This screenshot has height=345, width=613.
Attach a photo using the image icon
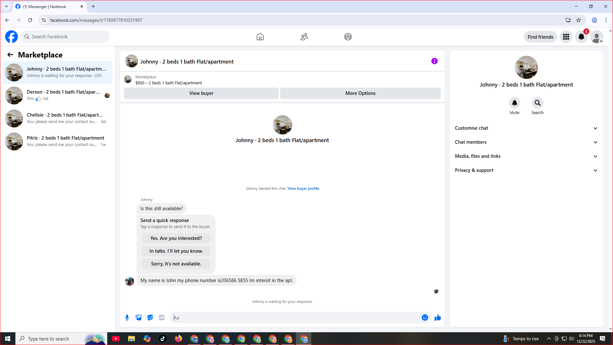click(x=139, y=318)
